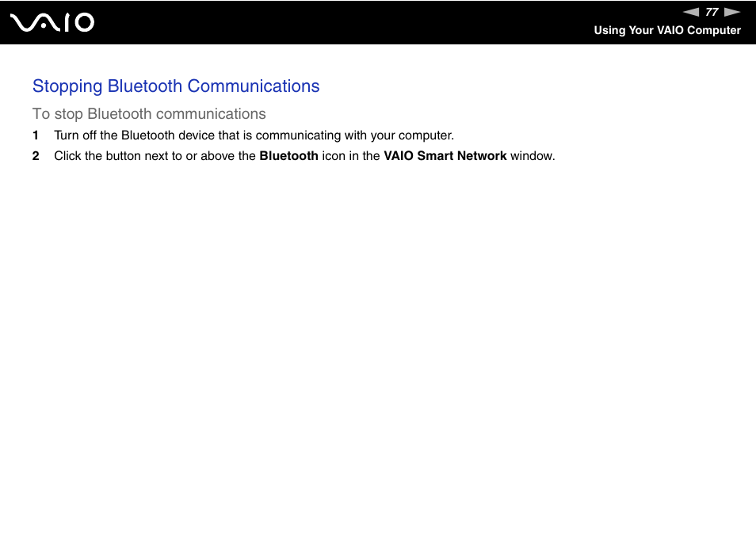
Task: Click the 'Stopping Bluetooth Communications' heading
Action: point(176,86)
